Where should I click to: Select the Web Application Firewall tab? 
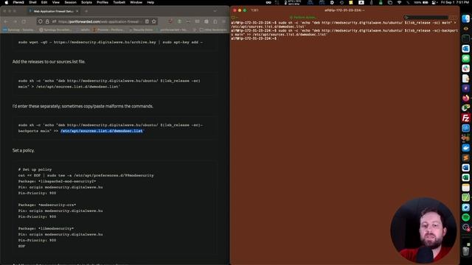coord(54,11)
